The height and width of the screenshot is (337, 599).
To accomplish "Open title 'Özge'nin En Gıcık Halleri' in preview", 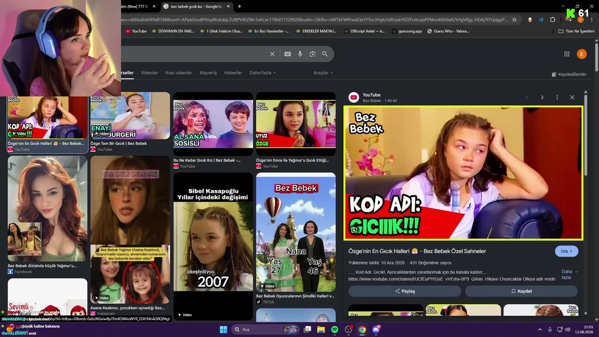I will [417, 251].
